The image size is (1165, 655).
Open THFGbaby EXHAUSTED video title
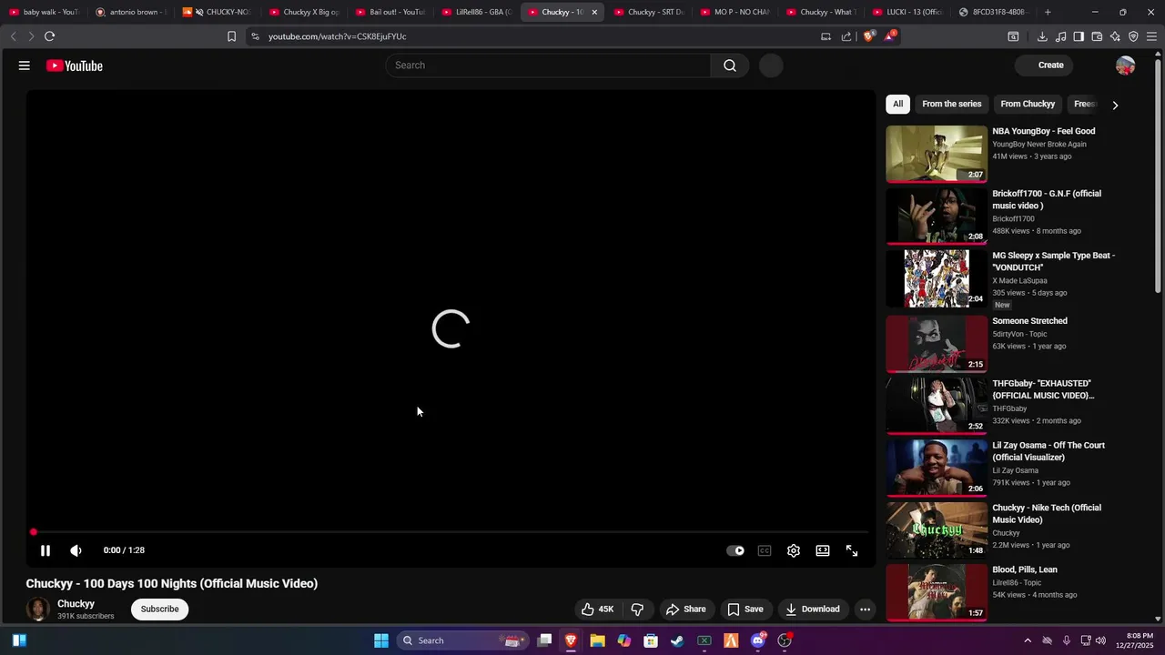(1043, 389)
